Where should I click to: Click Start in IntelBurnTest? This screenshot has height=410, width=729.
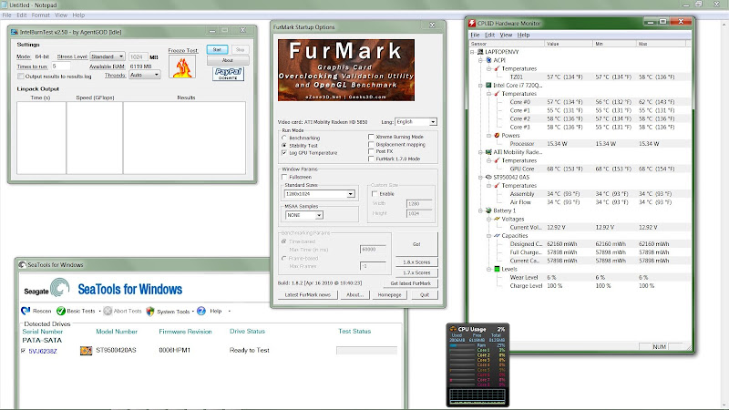pos(217,49)
